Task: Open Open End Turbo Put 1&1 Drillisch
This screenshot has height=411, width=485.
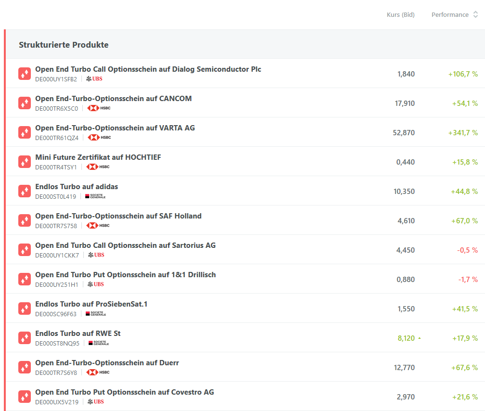Action: point(125,275)
